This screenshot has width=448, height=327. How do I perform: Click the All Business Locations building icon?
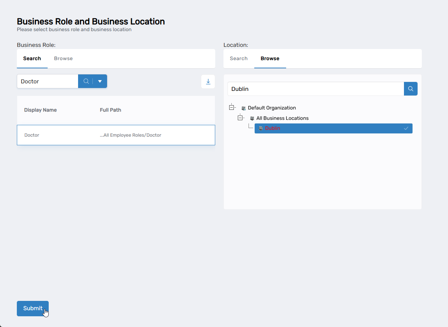point(252,118)
